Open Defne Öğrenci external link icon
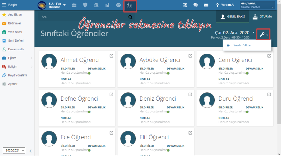This screenshot has height=156, width=281. click(x=111, y=94)
